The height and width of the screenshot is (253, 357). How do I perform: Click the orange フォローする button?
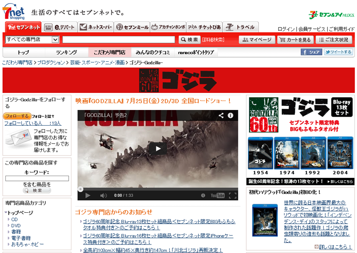coord(17,116)
